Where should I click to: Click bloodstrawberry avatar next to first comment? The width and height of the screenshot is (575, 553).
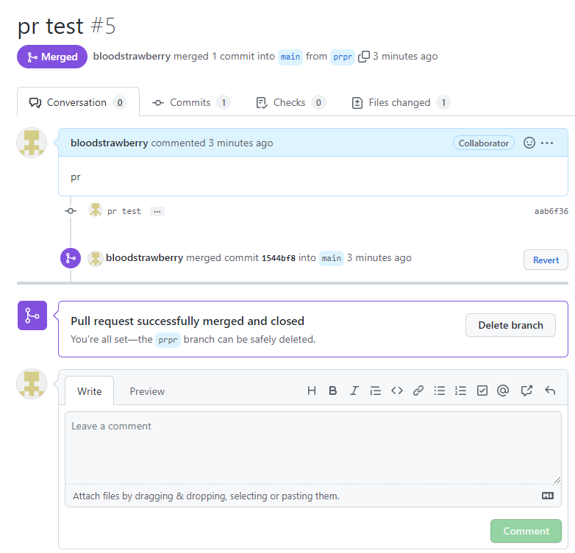(x=32, y=143)
